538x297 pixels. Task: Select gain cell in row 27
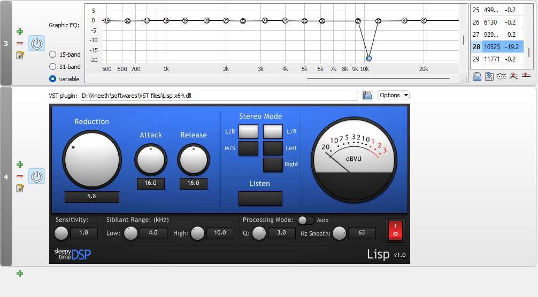(513, 34)
